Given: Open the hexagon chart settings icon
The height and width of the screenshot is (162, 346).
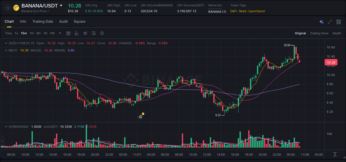Looking at the screenshot, I should click(102, 33).
